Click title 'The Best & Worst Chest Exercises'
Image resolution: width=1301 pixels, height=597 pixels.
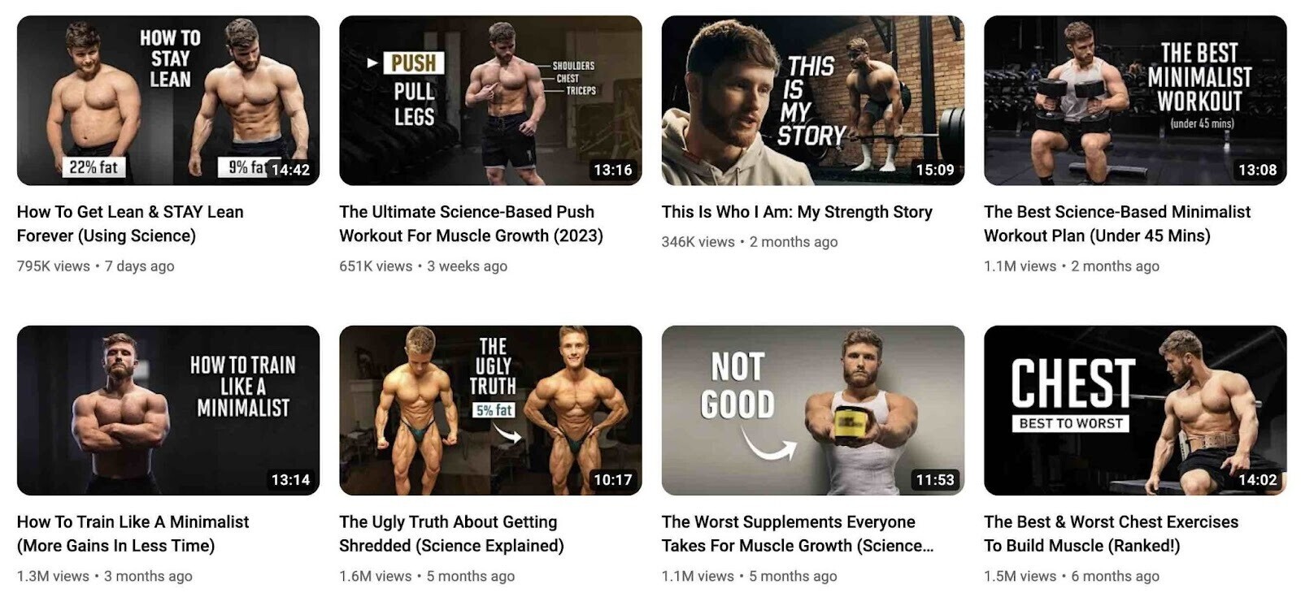pos(1111,534)
